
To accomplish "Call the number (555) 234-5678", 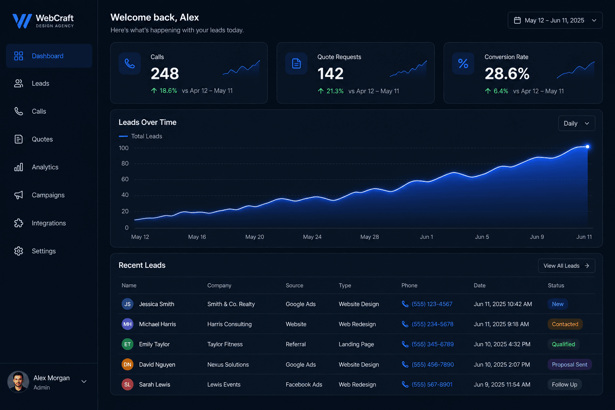I will (432, 324).
